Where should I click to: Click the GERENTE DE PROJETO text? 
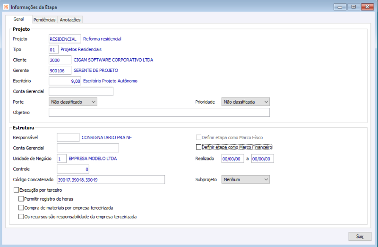96,71
